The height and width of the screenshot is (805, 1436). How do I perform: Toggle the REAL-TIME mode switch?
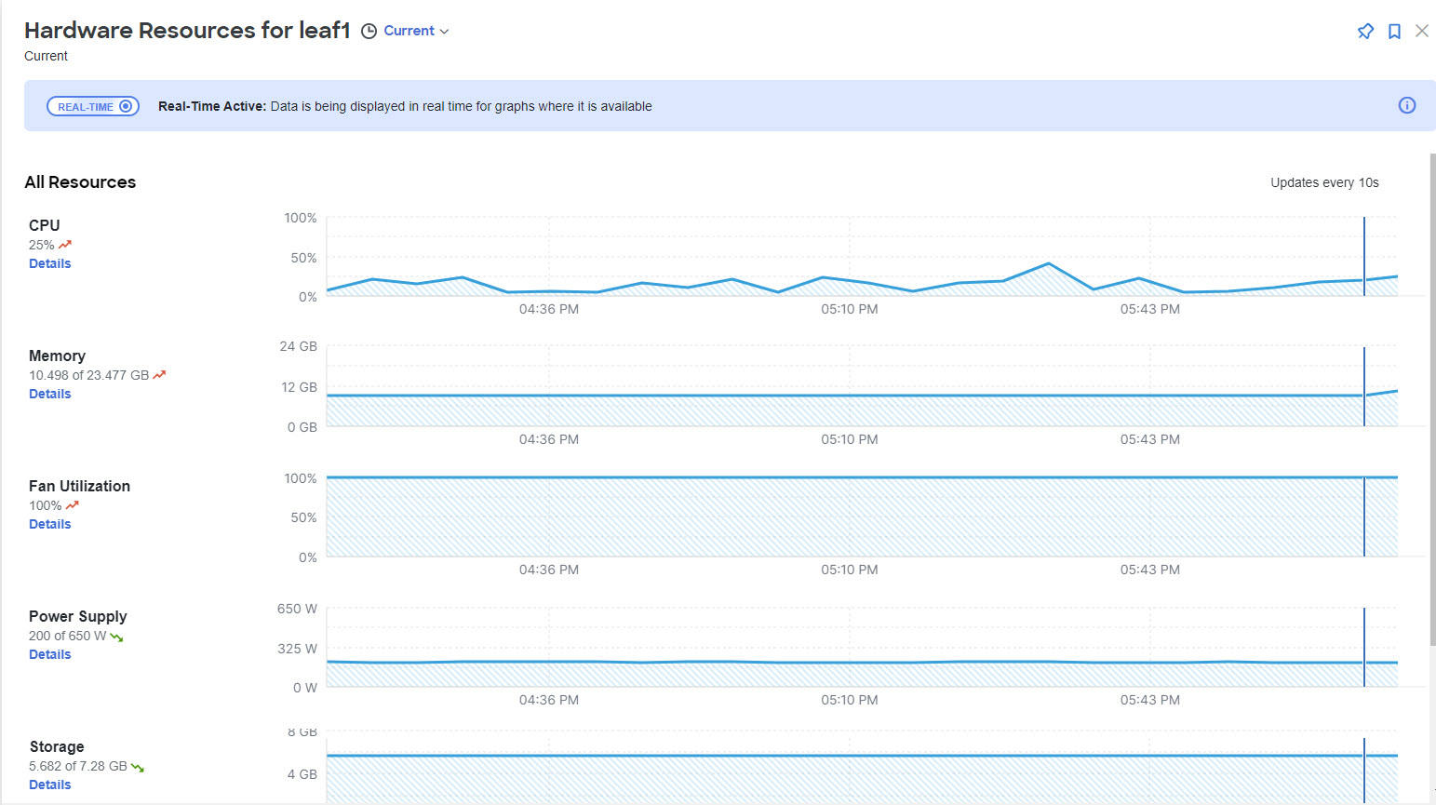pyautogui.click(x=93, y=106)
